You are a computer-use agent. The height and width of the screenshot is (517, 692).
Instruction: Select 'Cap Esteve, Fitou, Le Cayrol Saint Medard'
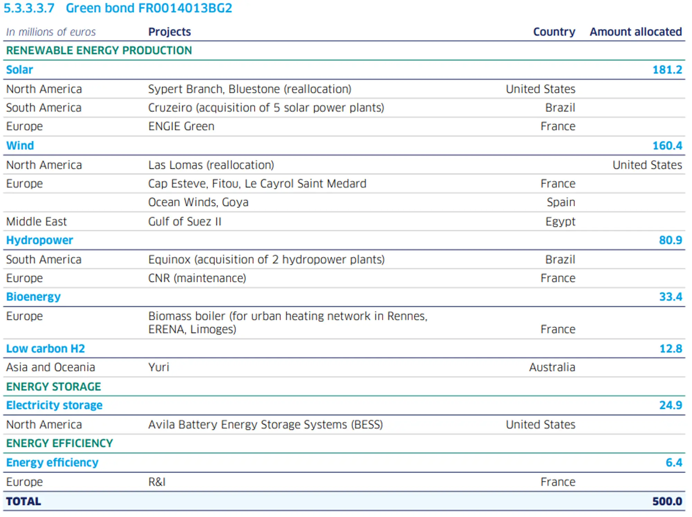[257, 184]
